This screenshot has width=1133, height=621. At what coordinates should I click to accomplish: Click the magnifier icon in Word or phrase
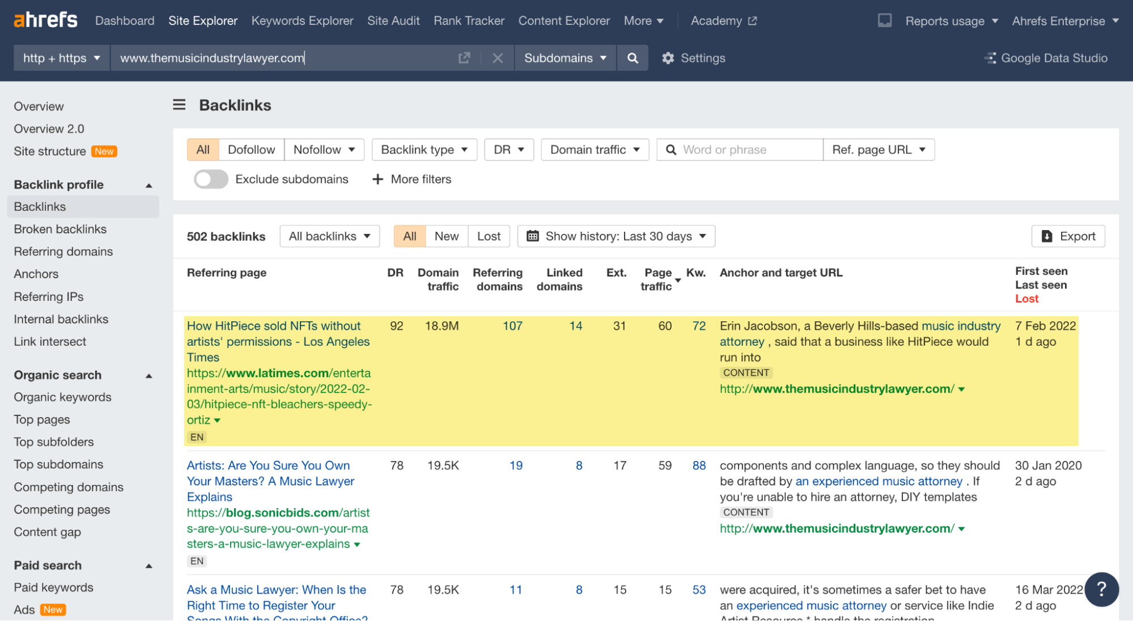coord(671,150)
